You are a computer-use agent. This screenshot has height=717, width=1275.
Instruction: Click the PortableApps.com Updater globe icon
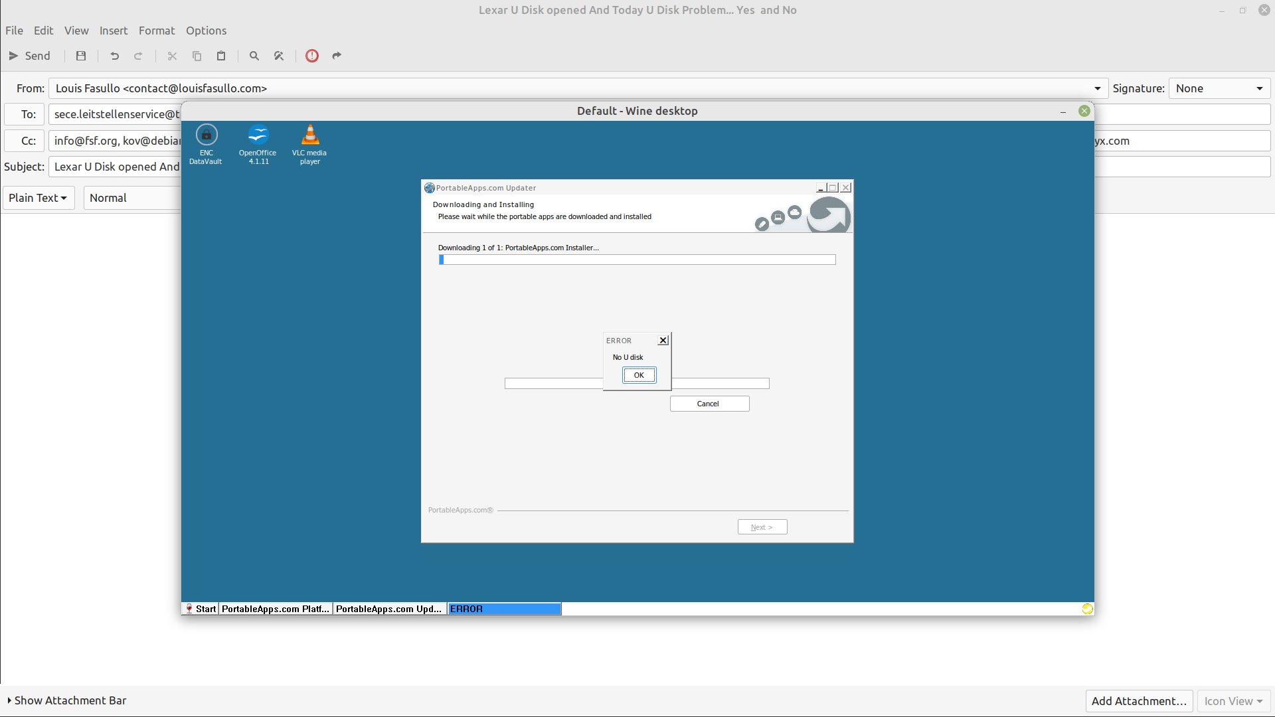click(430, 188)
